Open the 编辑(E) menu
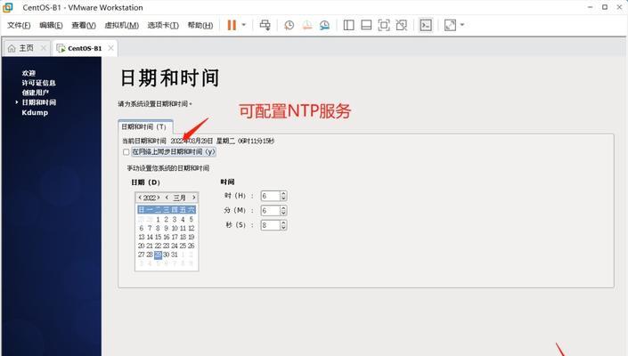 51,25
